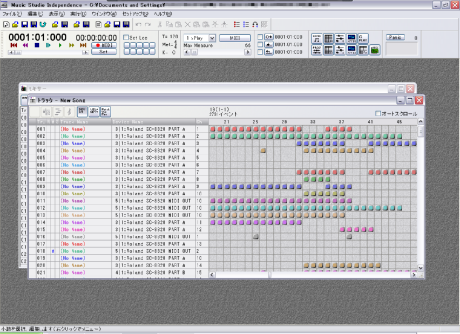460x334 pixels.
Task: Open the ウインドウ (Window) menu
Action: pos(104,14)
